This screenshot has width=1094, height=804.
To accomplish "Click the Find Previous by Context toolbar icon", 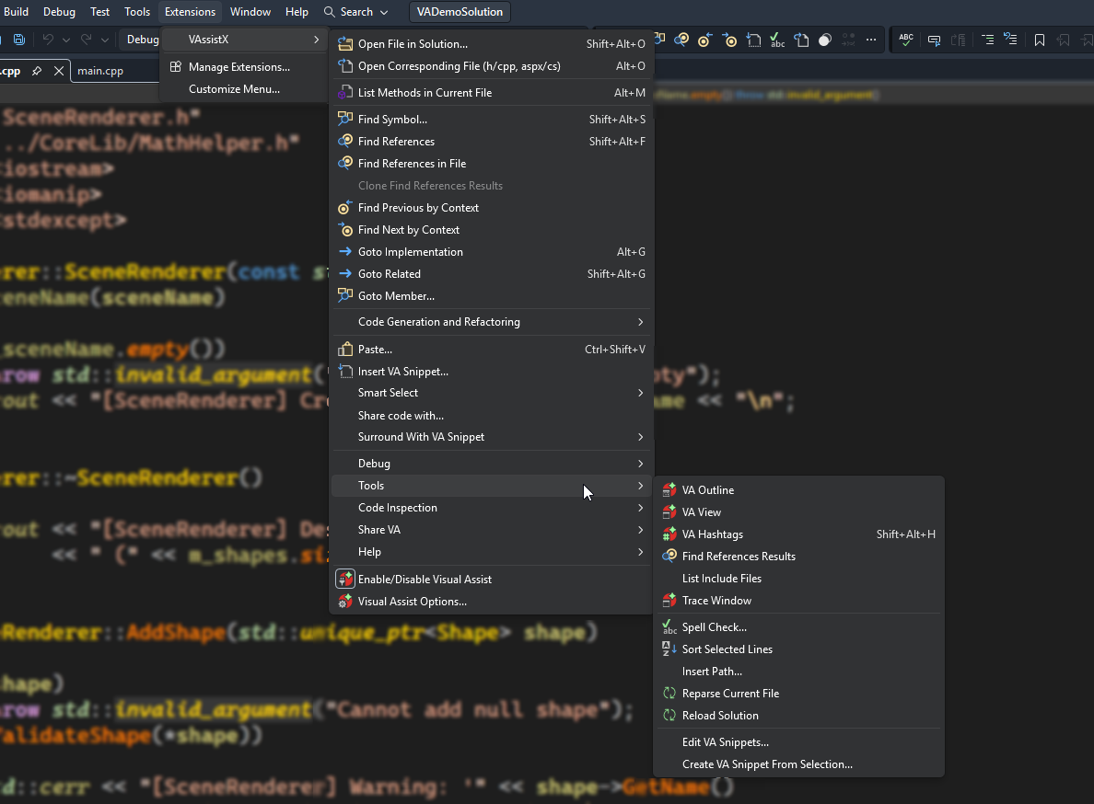I will point(704,40).
